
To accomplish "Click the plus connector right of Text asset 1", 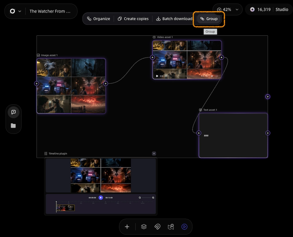I will click(x=268, y=133).
